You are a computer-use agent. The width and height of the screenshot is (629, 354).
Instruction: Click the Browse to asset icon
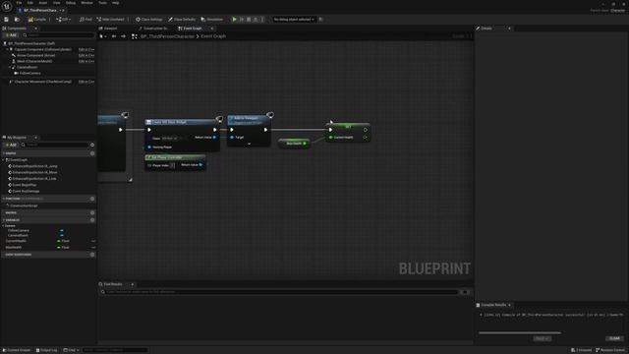17,20
